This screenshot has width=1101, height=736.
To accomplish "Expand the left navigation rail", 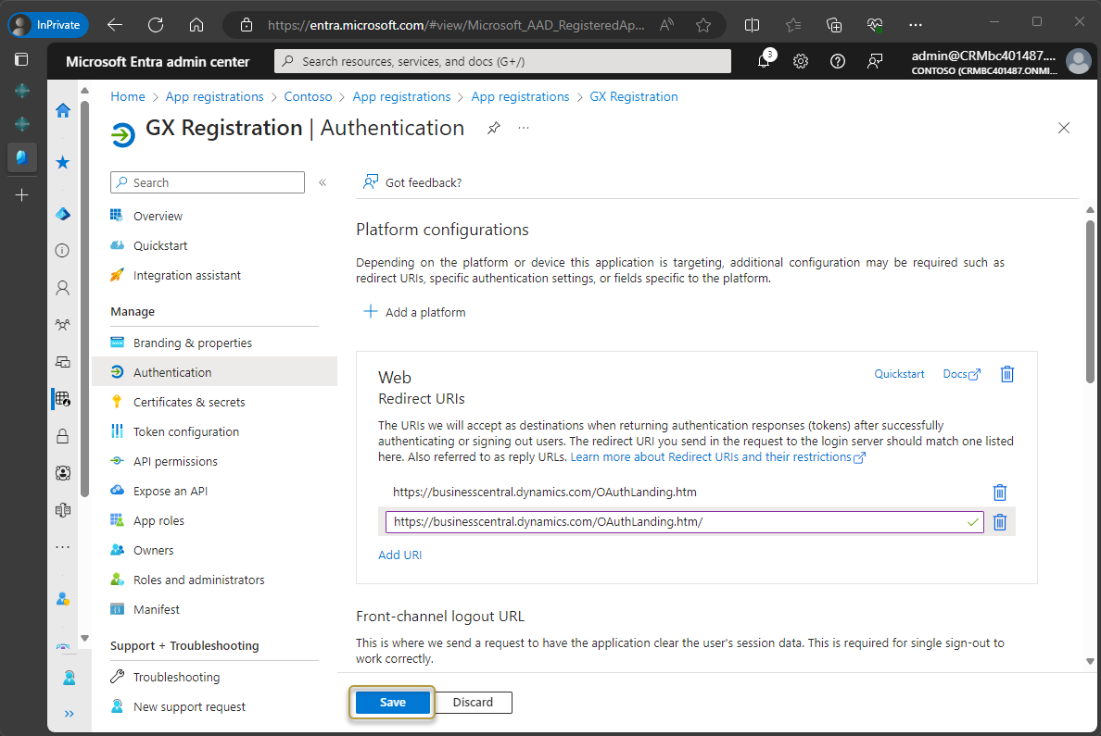I will (x=69, y=713).
